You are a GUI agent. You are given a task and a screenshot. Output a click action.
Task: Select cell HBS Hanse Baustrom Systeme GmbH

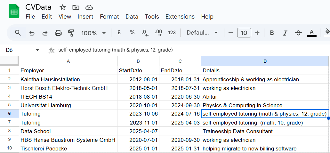pyautogui.click(x=68, y=140)
